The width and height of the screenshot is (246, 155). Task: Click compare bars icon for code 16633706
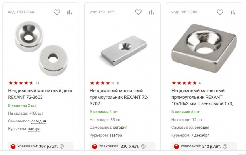pyautogui.click(x=233, y=12)
